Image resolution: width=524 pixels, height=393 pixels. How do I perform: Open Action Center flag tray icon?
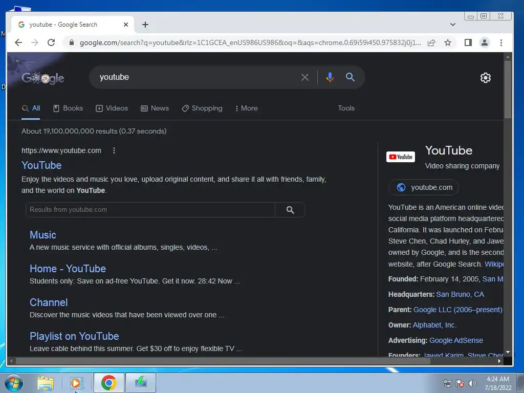460,383
